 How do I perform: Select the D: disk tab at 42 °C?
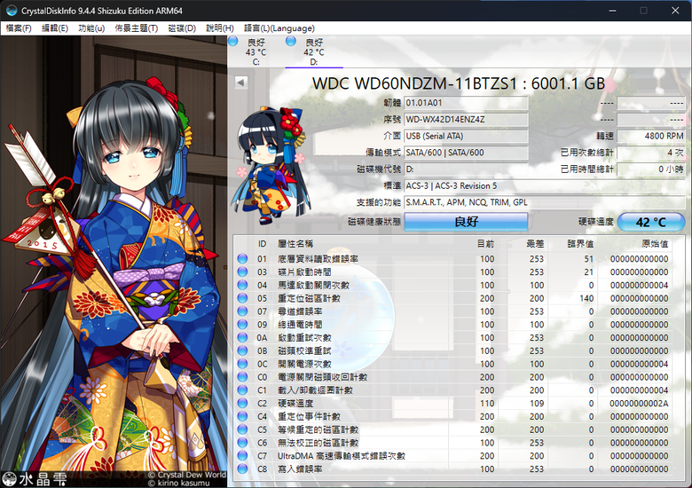click(x=314, y=51)
